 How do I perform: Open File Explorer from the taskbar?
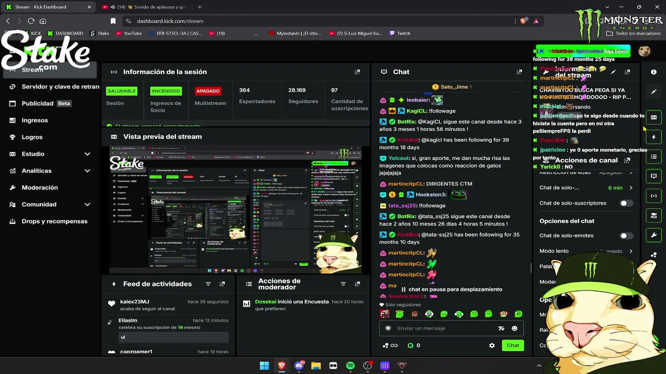tap(316, 366)
